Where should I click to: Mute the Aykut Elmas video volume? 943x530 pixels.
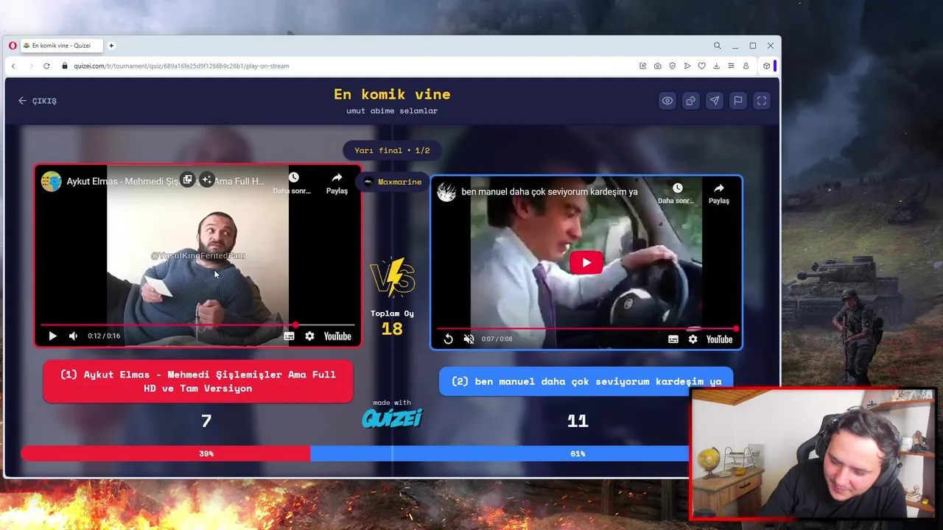coord(73,336)
